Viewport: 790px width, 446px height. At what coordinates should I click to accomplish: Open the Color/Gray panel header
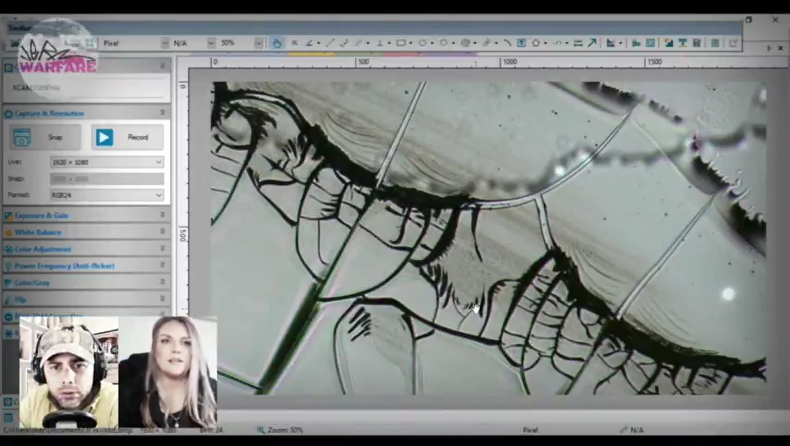point(86,282)
